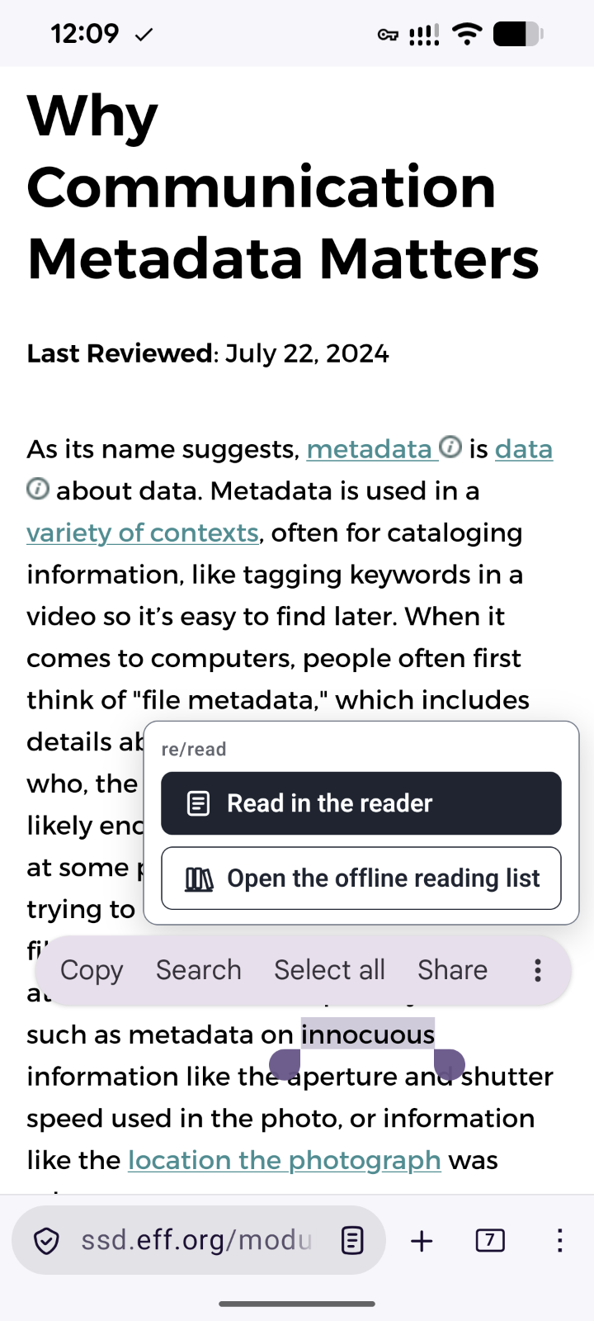The height and width of the screenshot is (1321, 594).
Task: Choose Search in selection toolbar
Action: [199, 970]
